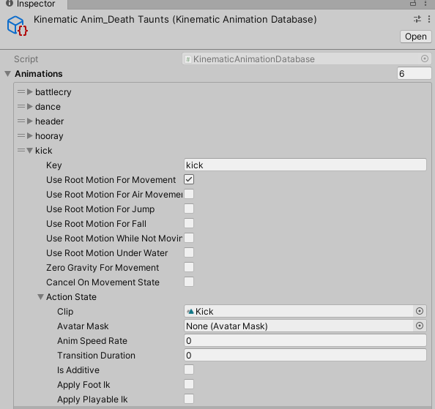Click the Transition Duration field
The width and height of the screenshot is (435, 409).
tap(305, 356)
